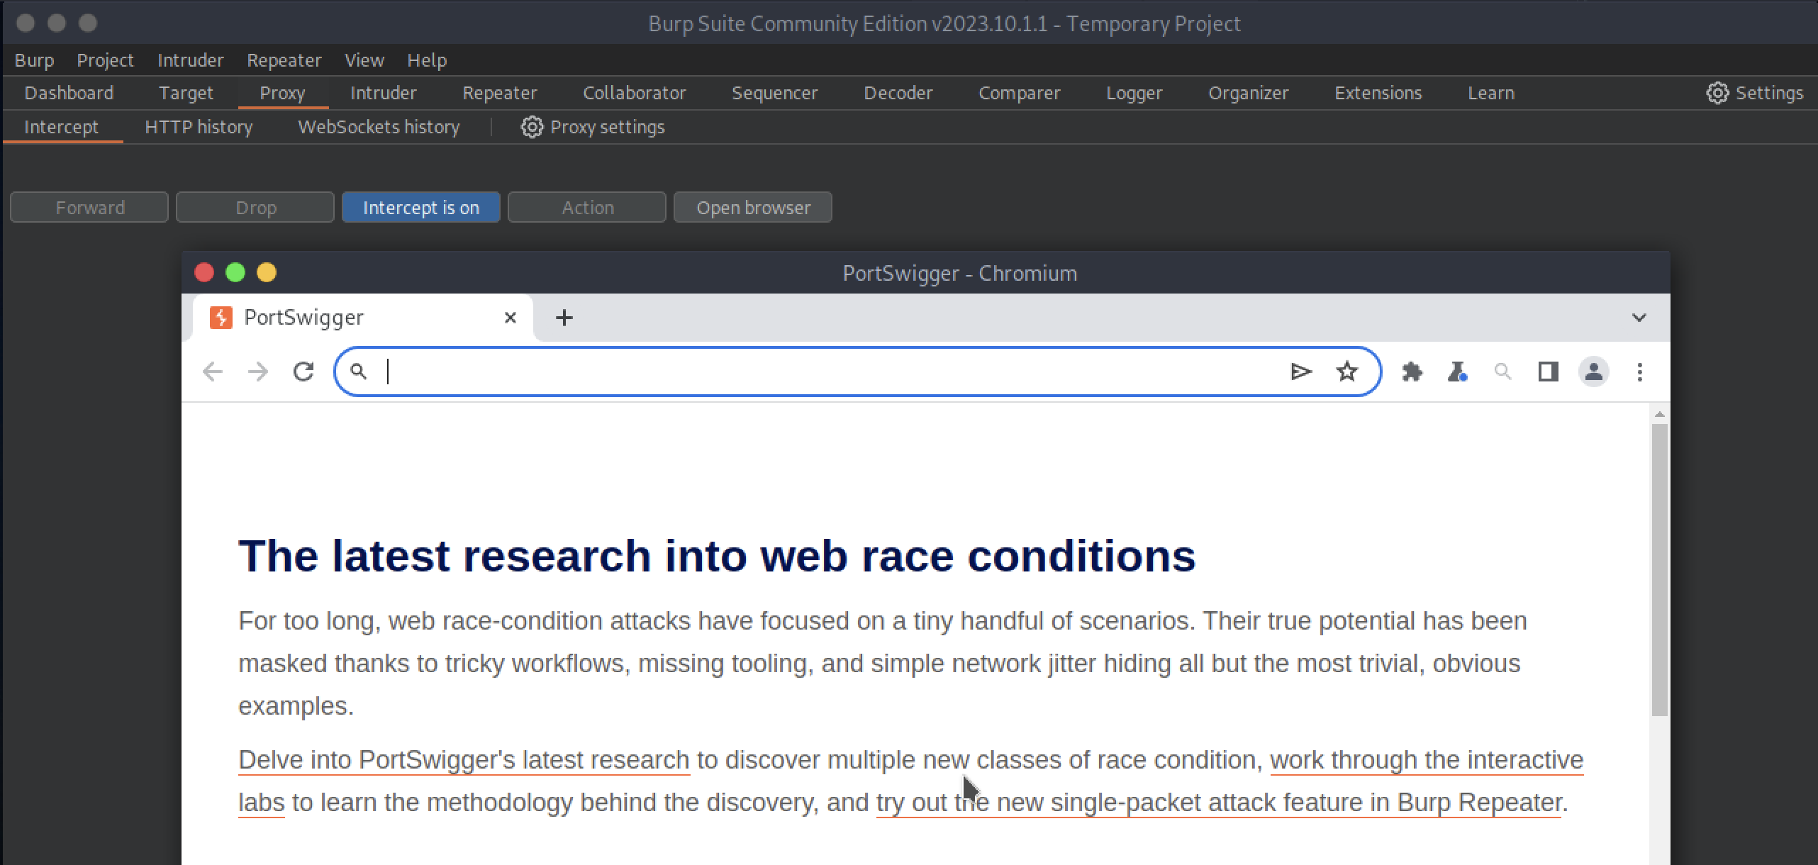Switch to Organizer tab
Screen dimensions: 1818x865
tap(1249, 93)
